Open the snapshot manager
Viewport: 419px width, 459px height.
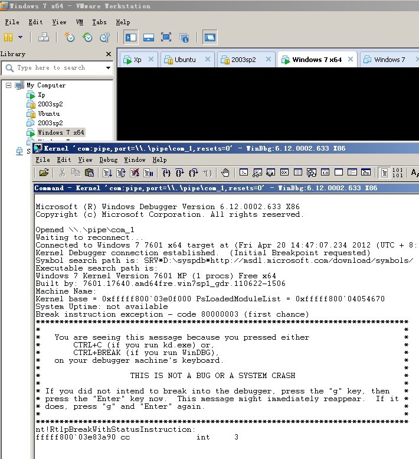point(104,37)
